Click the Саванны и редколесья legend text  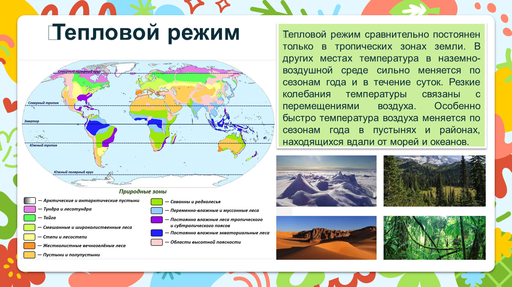pos(195,202)
